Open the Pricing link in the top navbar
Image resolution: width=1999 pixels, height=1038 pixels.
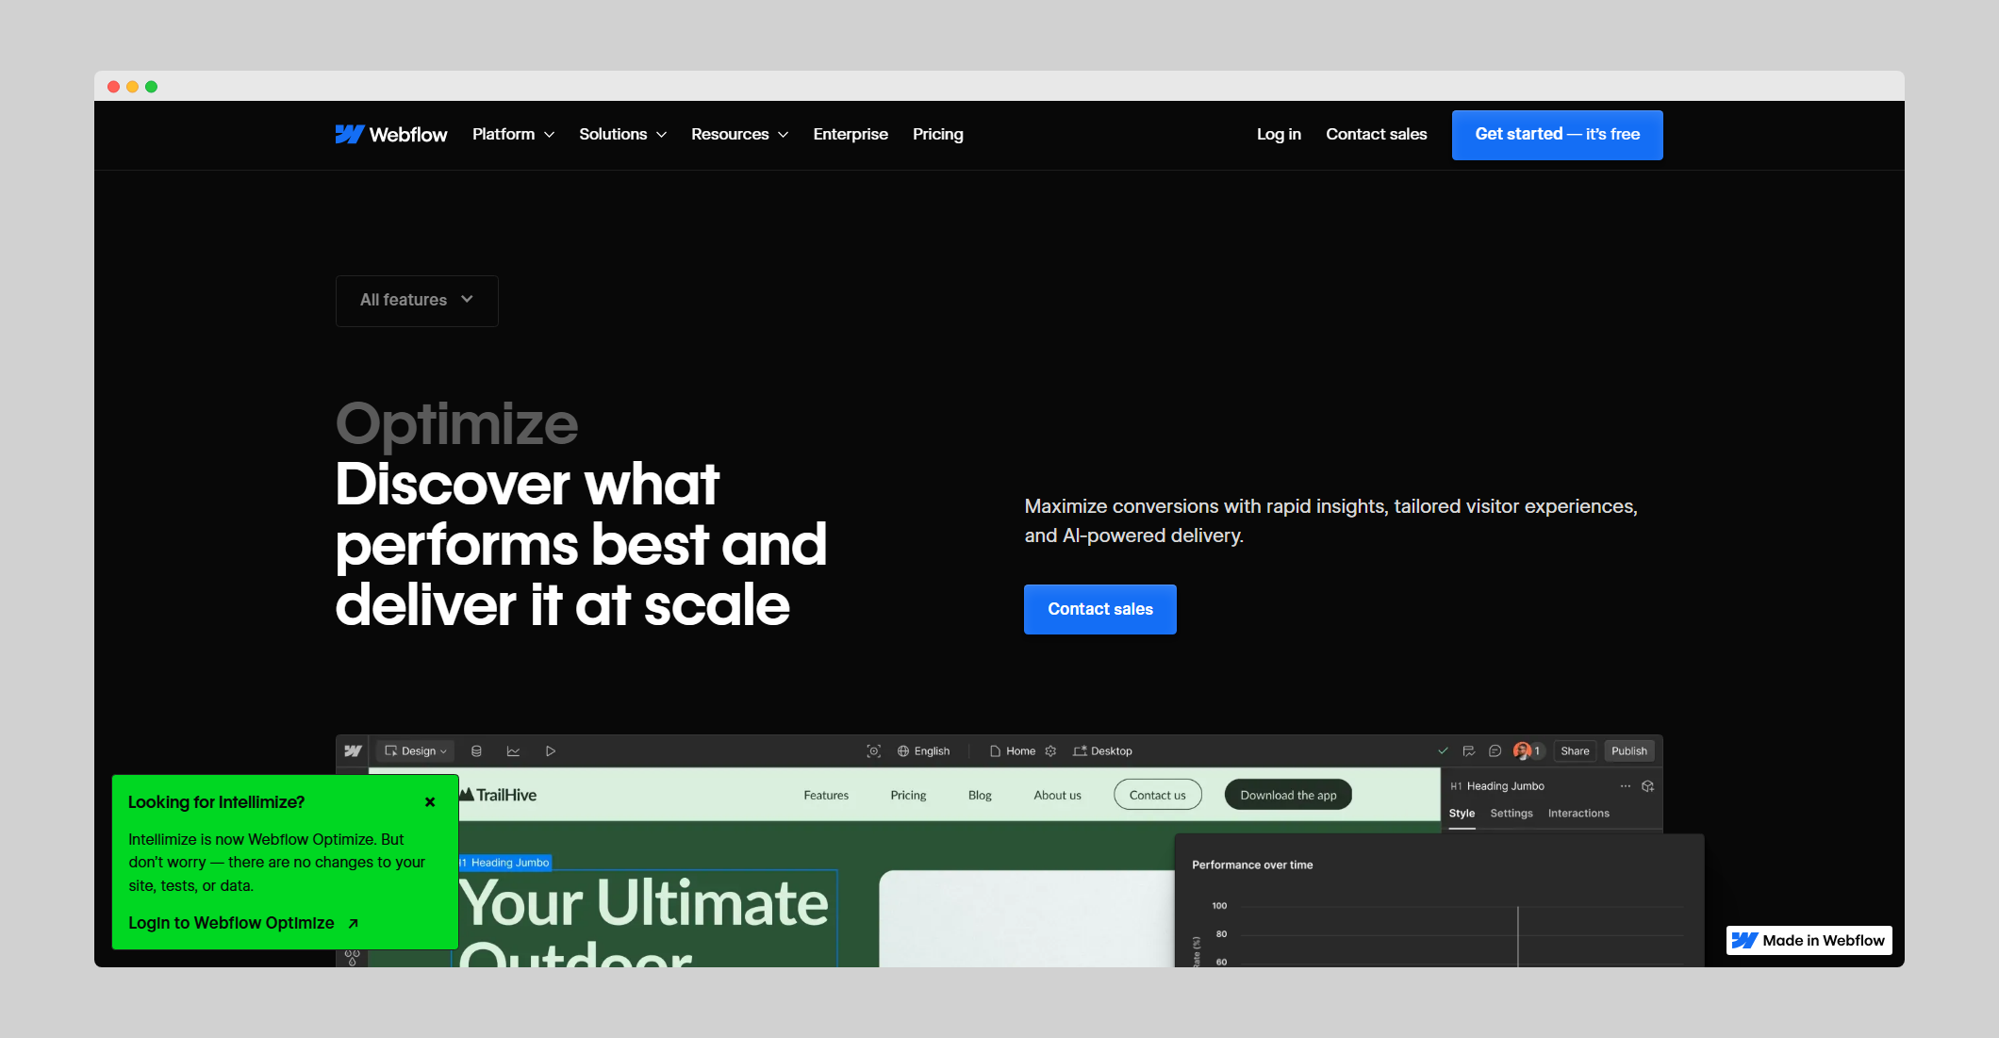tap(938, 135)
